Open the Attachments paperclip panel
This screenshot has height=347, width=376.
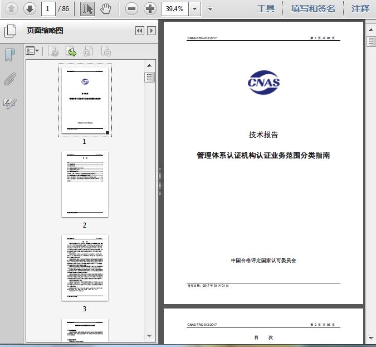(9, 79)
